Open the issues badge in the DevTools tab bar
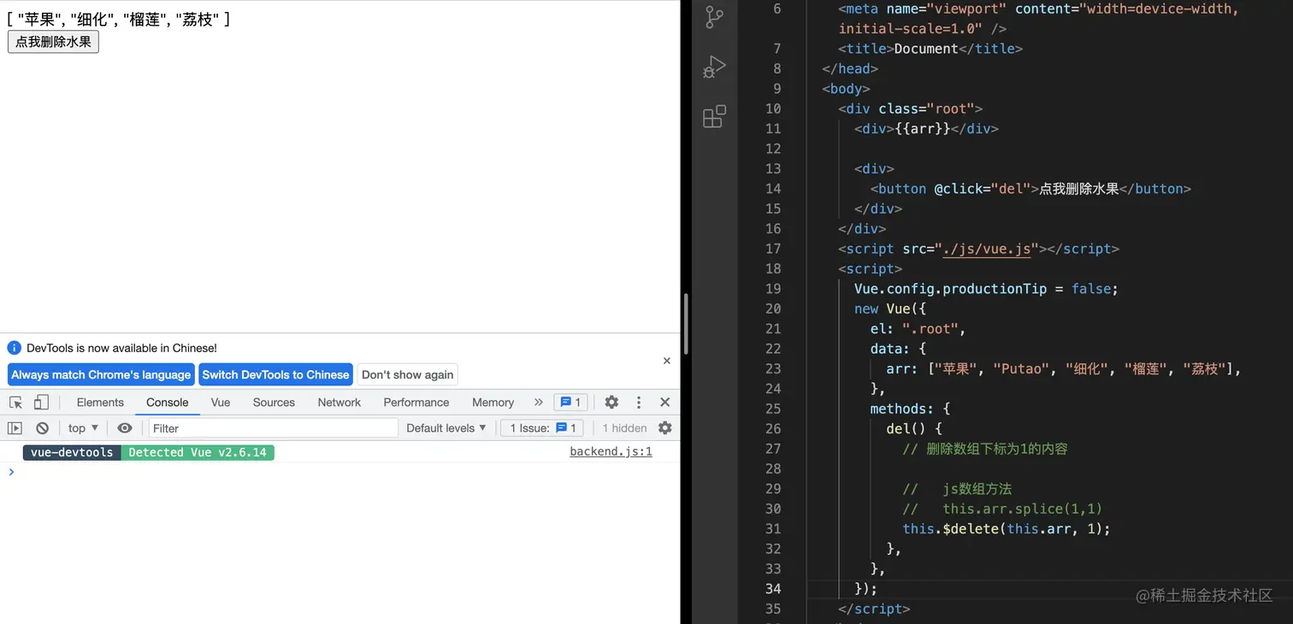The width and height of the screenshot is (1293, 624). tap(570, 403)
